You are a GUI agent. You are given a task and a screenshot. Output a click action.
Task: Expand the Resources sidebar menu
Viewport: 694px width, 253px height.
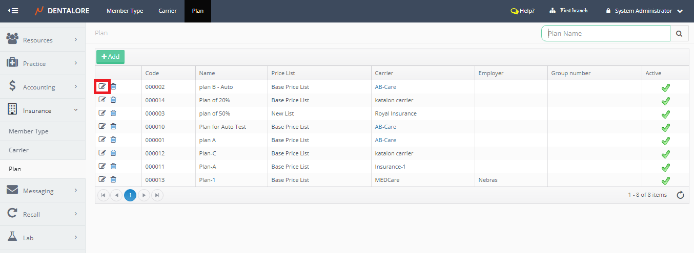[x=43, y=40]
